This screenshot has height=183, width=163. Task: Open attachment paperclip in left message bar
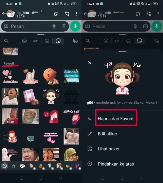click(x=54, y=26)
